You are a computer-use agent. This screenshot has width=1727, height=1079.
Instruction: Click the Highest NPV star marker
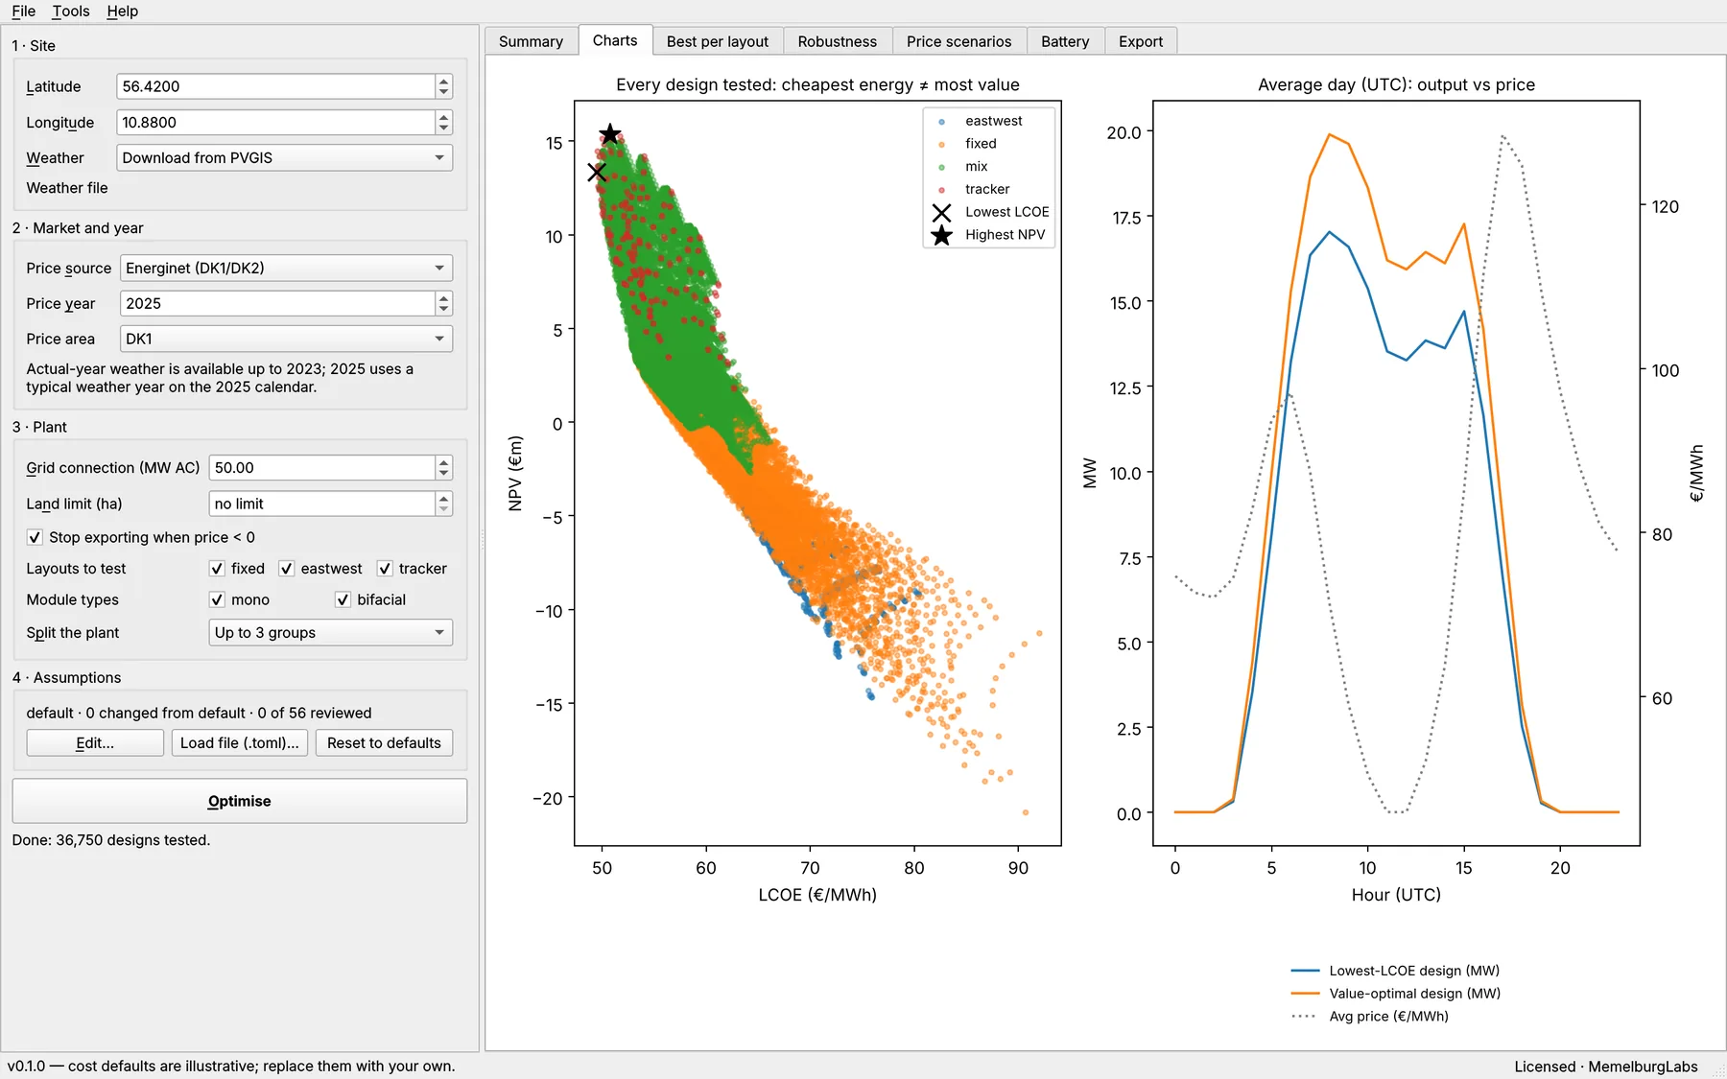click(610, 134)
